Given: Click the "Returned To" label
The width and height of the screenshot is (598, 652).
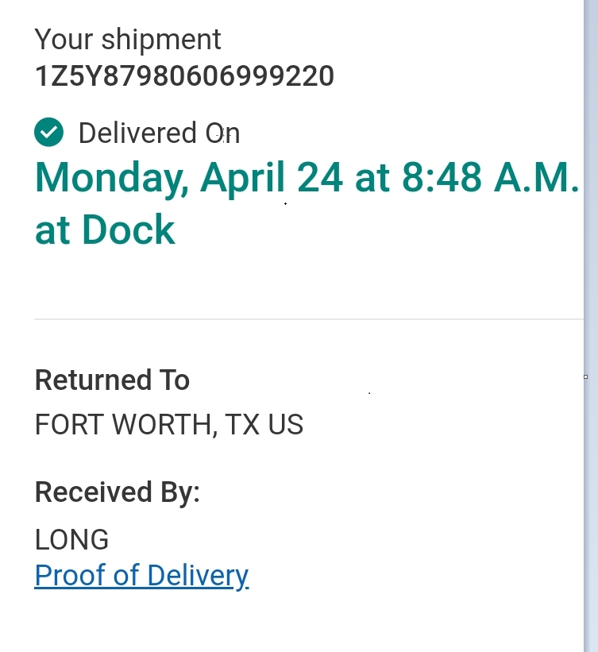Looking at the screenshot, I should (x=112, y=380).
